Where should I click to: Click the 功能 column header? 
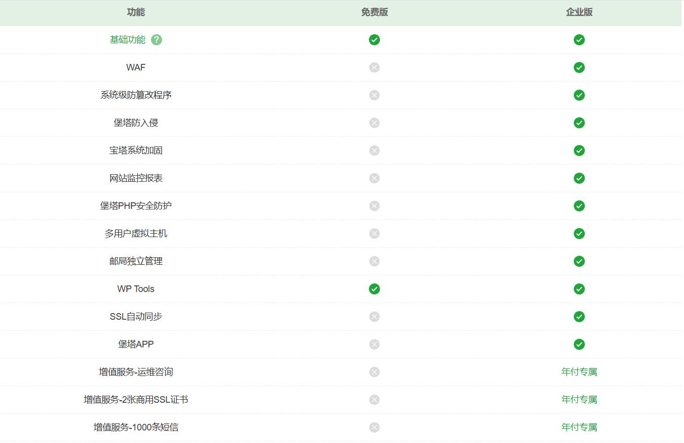pos(136,13)
